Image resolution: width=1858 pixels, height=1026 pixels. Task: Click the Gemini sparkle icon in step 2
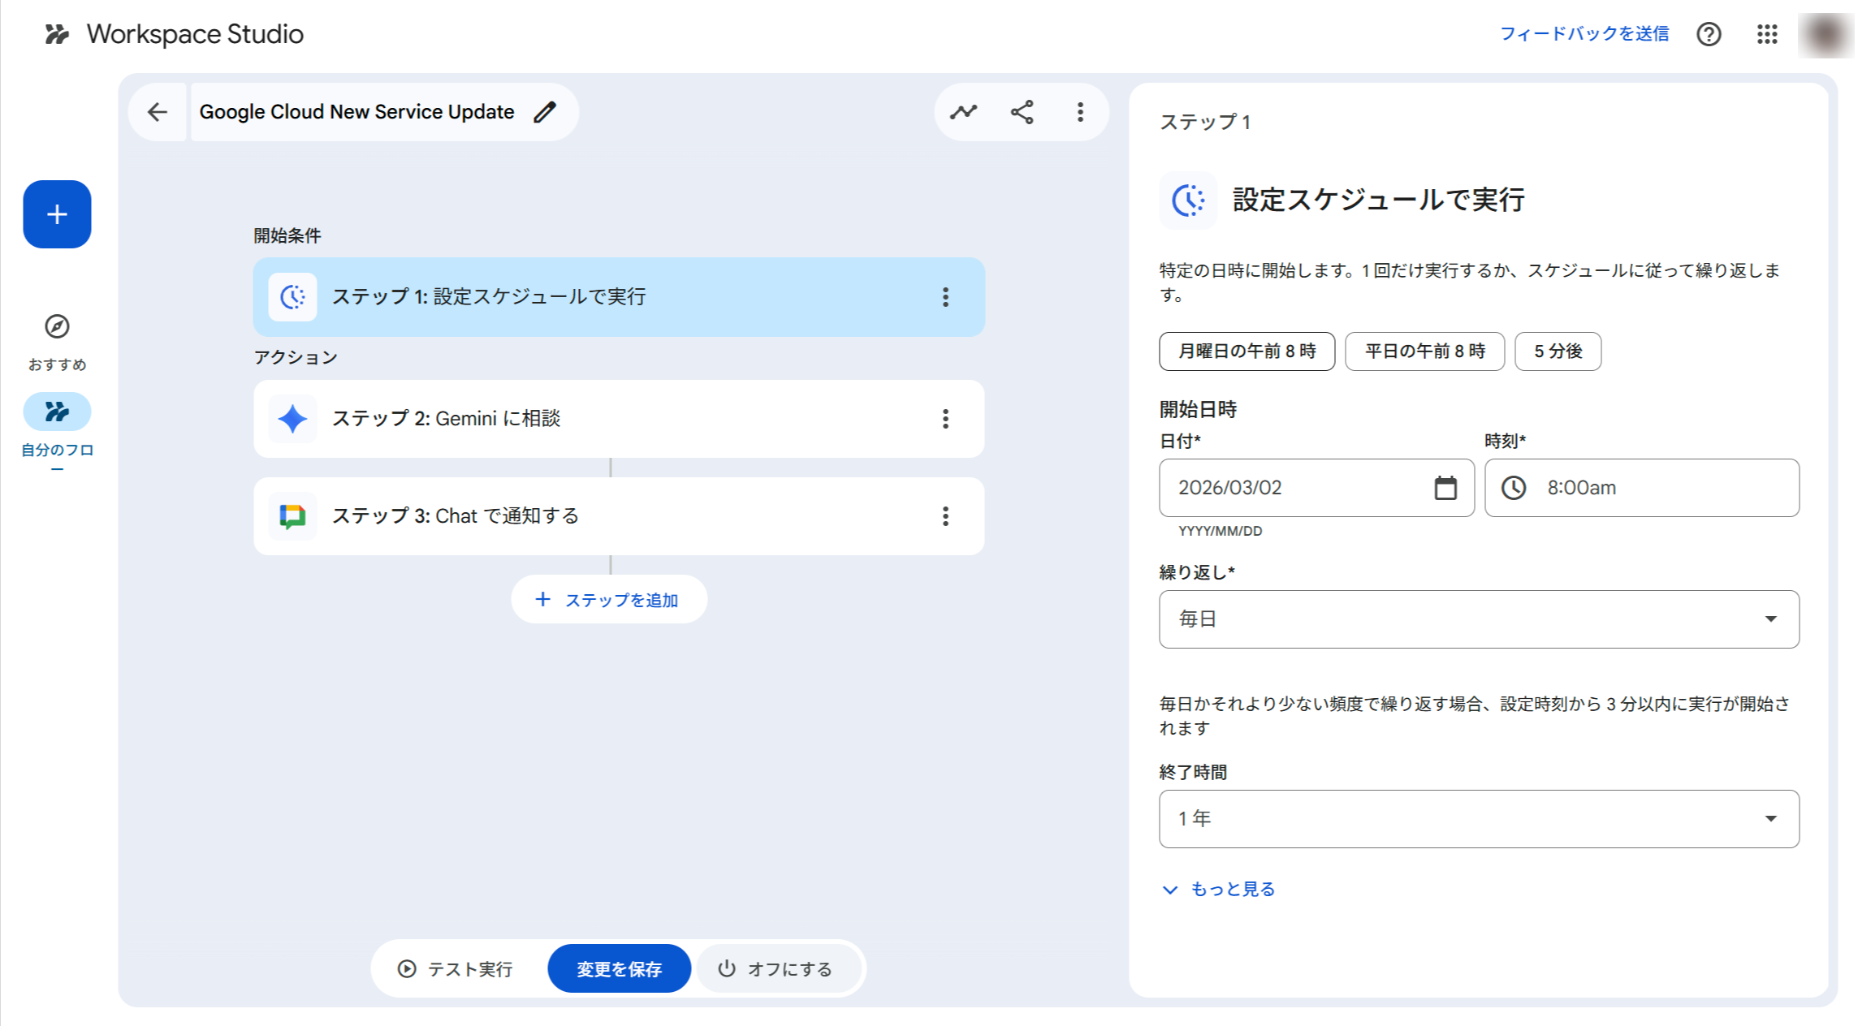click(292, 419)
